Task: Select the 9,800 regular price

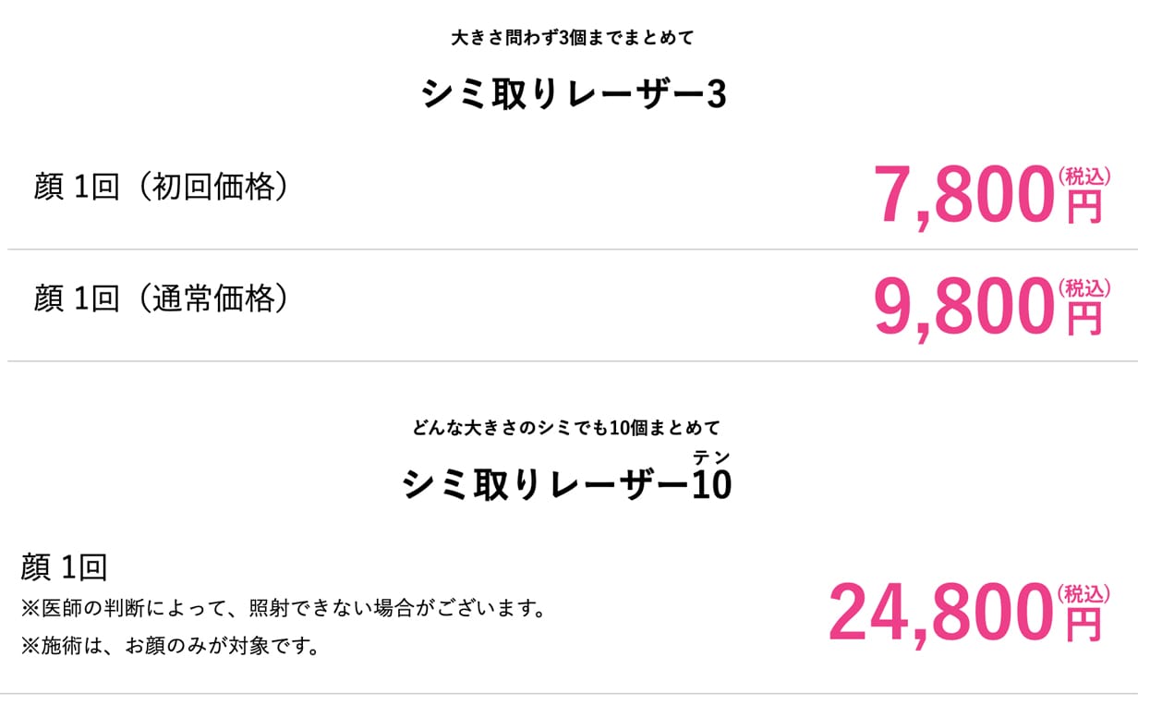Action: [x=963, y=308]
